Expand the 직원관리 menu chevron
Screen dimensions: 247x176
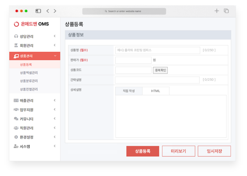point(55,128)
